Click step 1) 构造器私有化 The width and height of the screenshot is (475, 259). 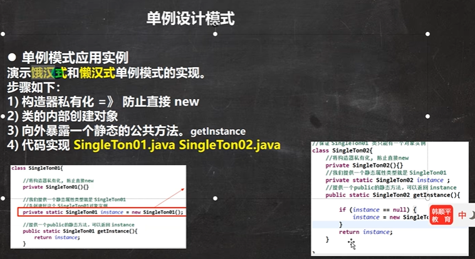click(51, 102)
